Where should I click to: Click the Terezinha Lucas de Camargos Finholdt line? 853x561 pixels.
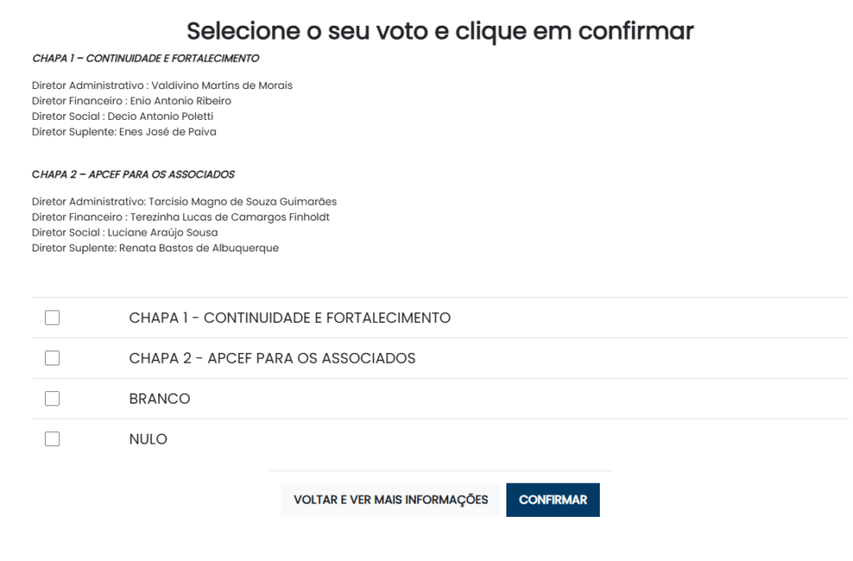(181, 217)
